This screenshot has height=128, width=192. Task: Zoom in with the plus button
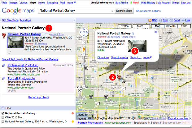(x=84, y=54)
